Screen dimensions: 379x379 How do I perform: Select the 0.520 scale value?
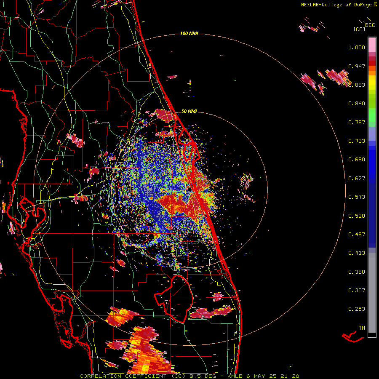click(357, 216)
